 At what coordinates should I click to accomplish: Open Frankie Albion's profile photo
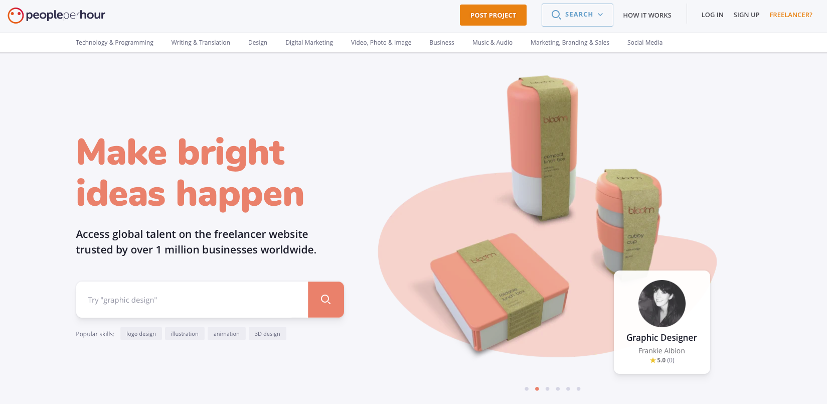pyautogui.click(x=661, y=304)
